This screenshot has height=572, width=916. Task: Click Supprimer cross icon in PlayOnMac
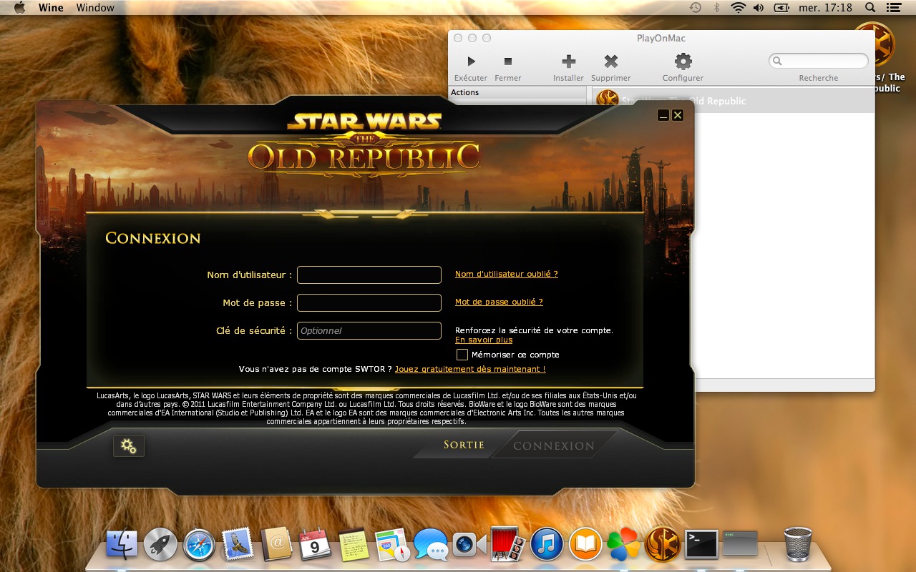pyautogui.click(x=611, y=61)
